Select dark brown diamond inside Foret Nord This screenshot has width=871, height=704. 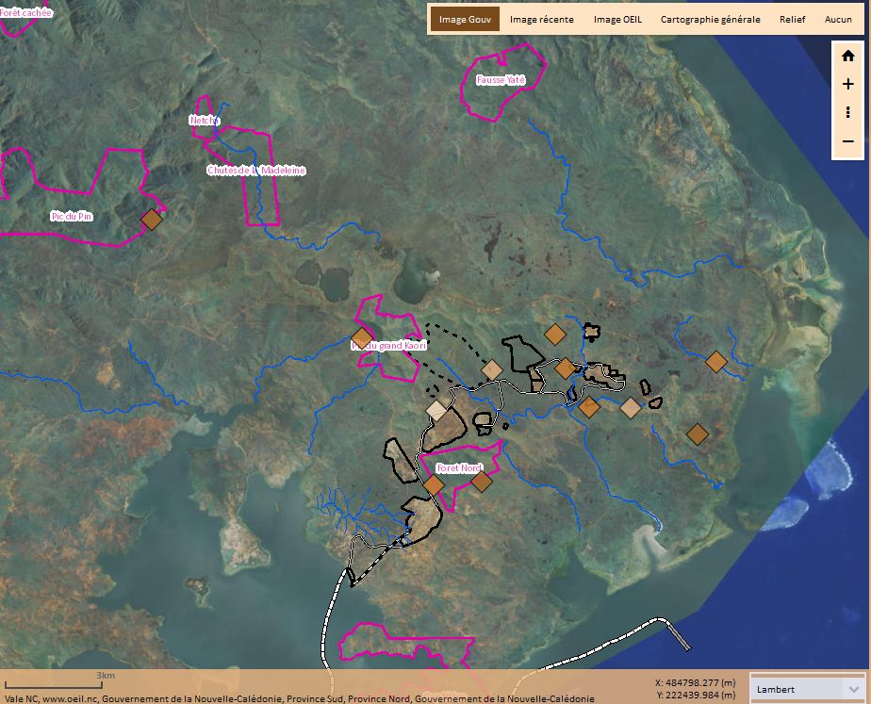coord(482,482)
